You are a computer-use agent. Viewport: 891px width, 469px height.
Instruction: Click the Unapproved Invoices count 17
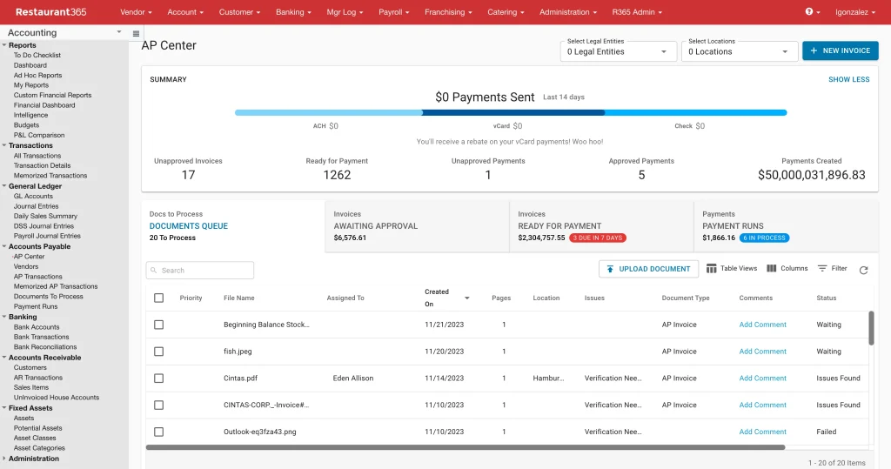pos(188,175)
